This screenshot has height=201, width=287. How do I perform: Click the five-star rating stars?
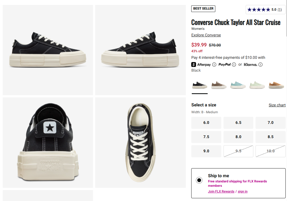[x=259, y=10]
